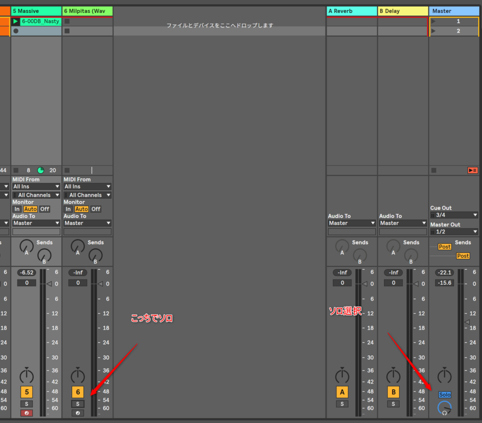Click Send B knob on 6 Milpitas track
This screenshot has width=482, height=423.
96,255
